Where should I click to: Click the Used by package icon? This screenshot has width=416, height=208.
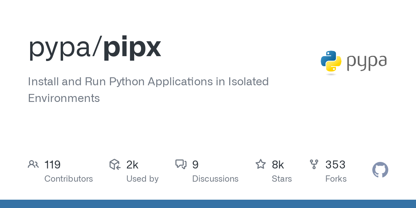point(115,164)
